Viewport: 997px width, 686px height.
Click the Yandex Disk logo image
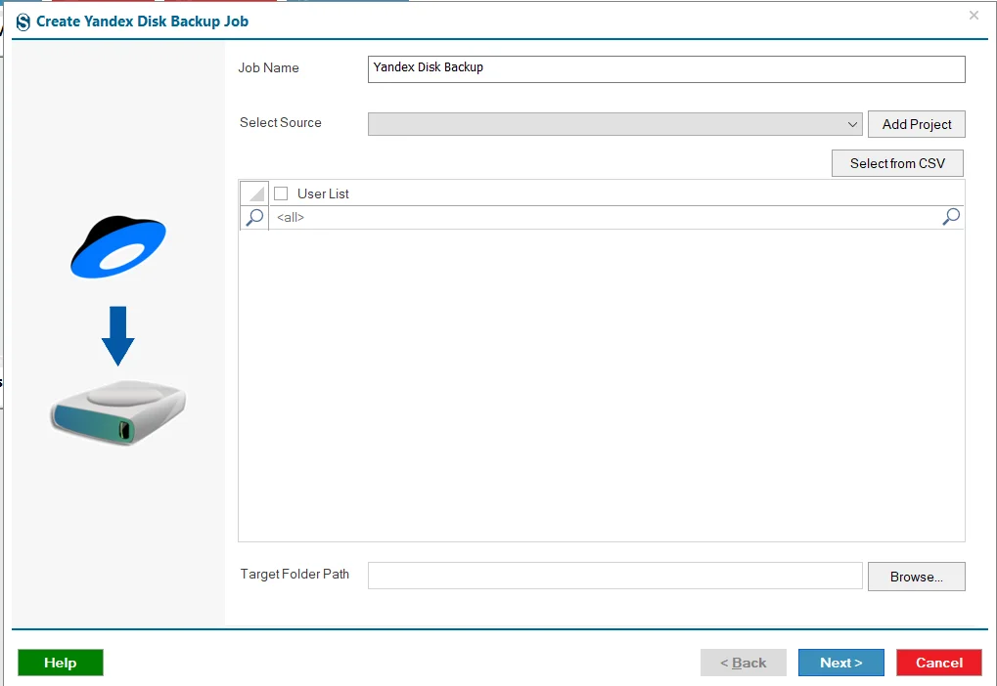click(x=118, y=248)
